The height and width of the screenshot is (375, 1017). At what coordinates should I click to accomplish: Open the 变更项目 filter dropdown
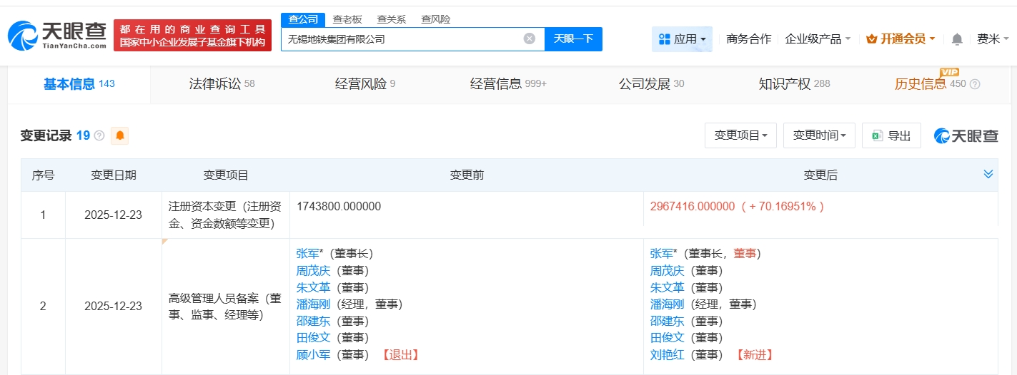click(740, 135)
